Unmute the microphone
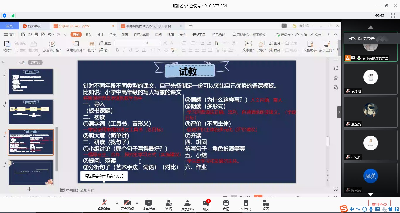Screen dimensions: 400x213 click(x=104, y=203)
